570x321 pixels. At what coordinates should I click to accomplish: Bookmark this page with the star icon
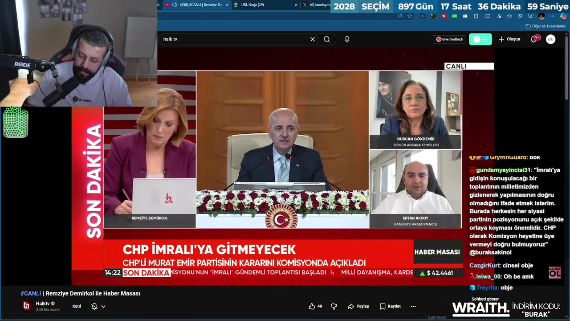410,16
